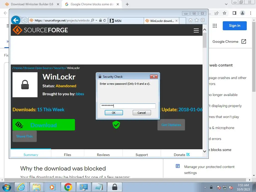Image resolution: width=256 pixels, height=192 pixels.
Task: Click the search magnifier in IE address bar
Action: (92, 20)
